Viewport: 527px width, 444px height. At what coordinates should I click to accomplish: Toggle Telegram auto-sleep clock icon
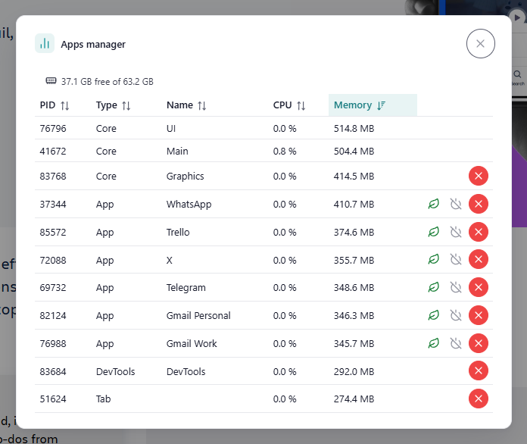point(456,287)
